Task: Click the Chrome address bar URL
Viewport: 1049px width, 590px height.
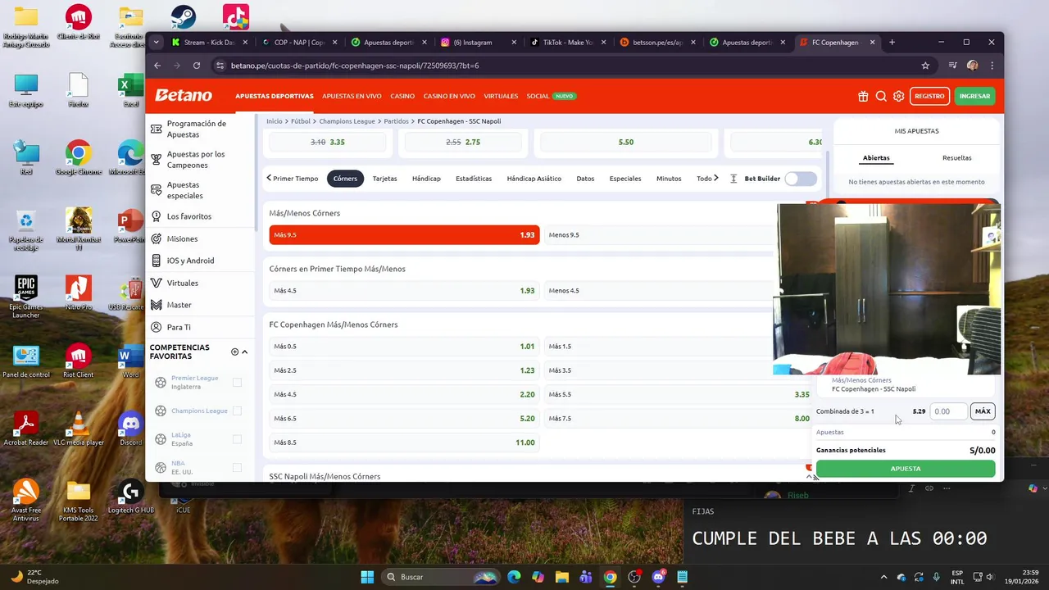Action: [355, 66]
